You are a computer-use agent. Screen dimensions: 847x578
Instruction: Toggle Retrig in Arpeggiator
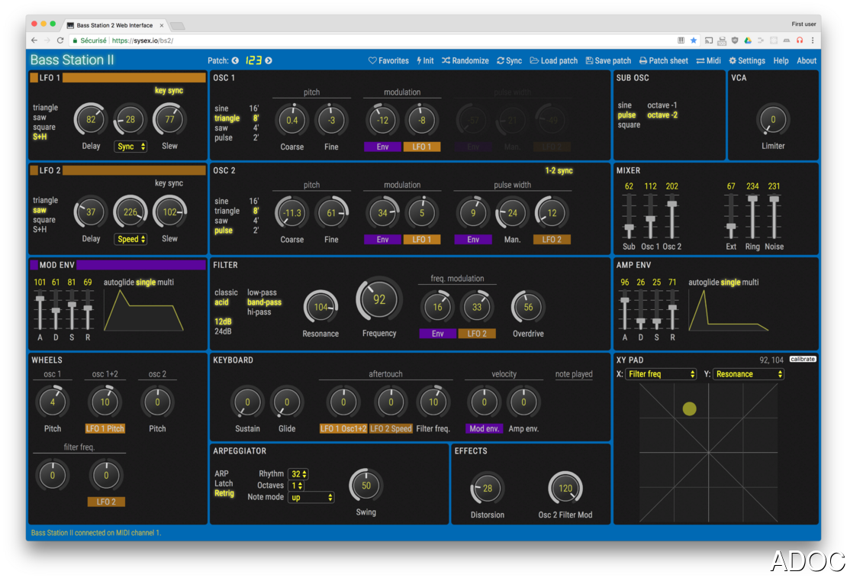pyautogui.click(x=224, y=493)
